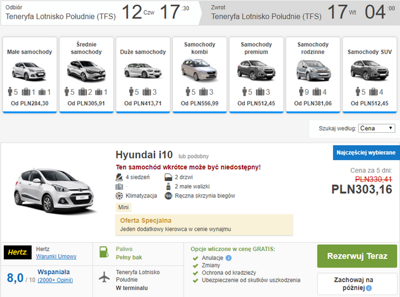Open the Szukaj według Cena dropdown
This screenshot has height=297, width=400.
tap(377, 129)
